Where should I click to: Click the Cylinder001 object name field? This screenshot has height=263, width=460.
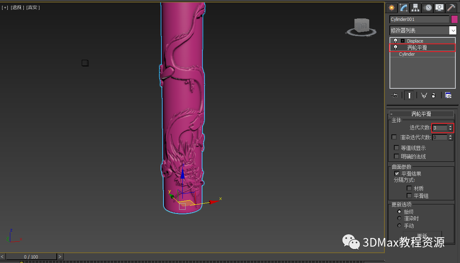point(419,19)
